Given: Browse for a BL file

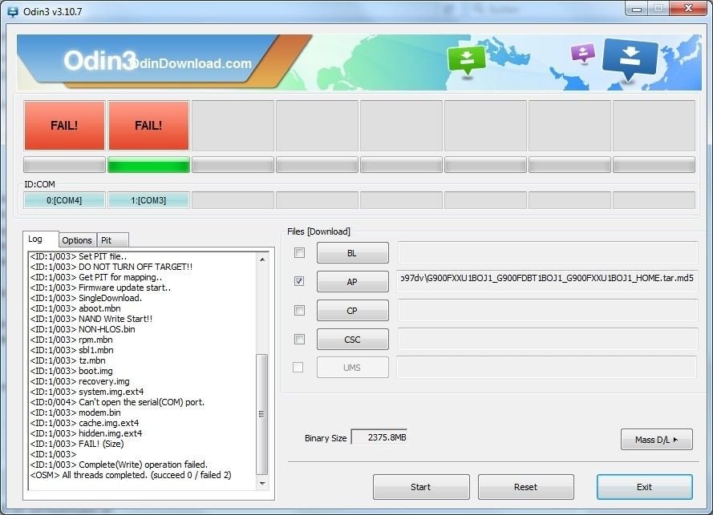Looking at the screenshot, I should pyautogui.click(x=352, y=253).
